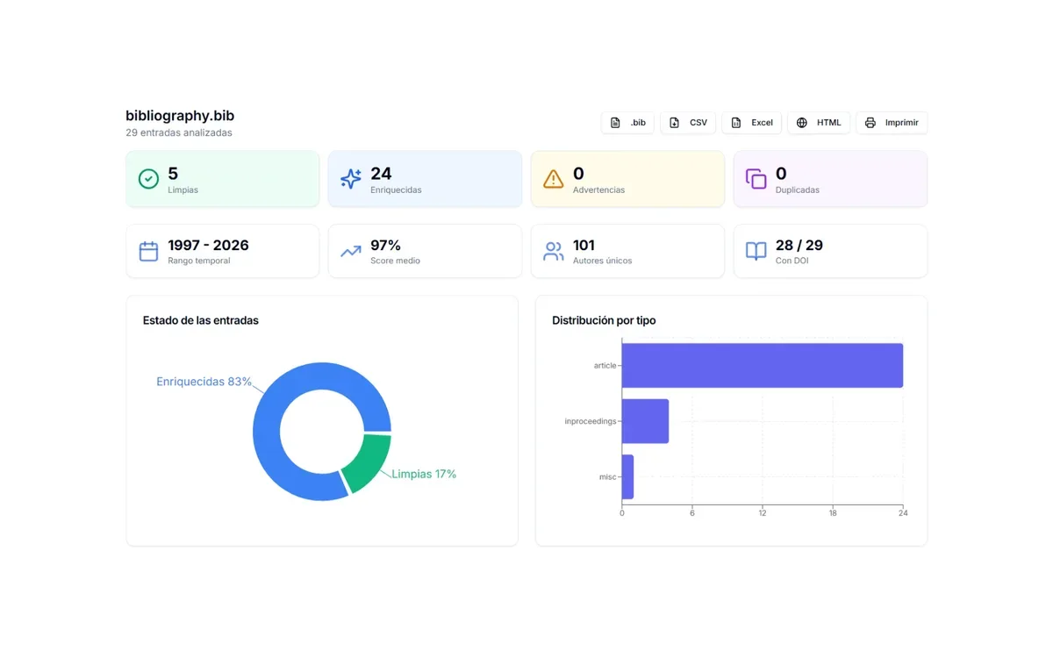1053x658 pixels.
Task: Export the bibliography as a .bib file
Action: click(x=627, y=123)
